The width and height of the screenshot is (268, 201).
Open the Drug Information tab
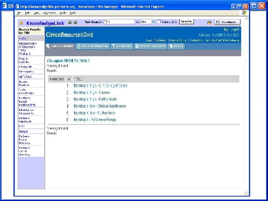pos(92,46)
